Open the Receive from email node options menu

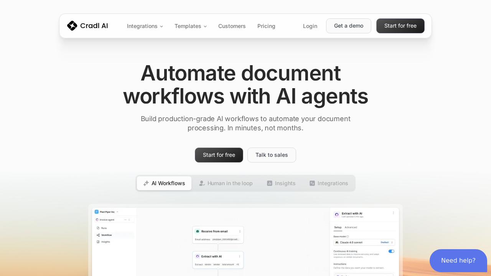click(240, 231)
